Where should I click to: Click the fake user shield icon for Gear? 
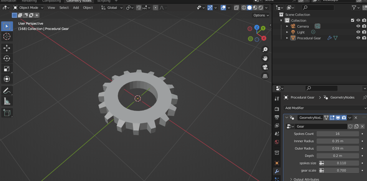coord(351,126)
